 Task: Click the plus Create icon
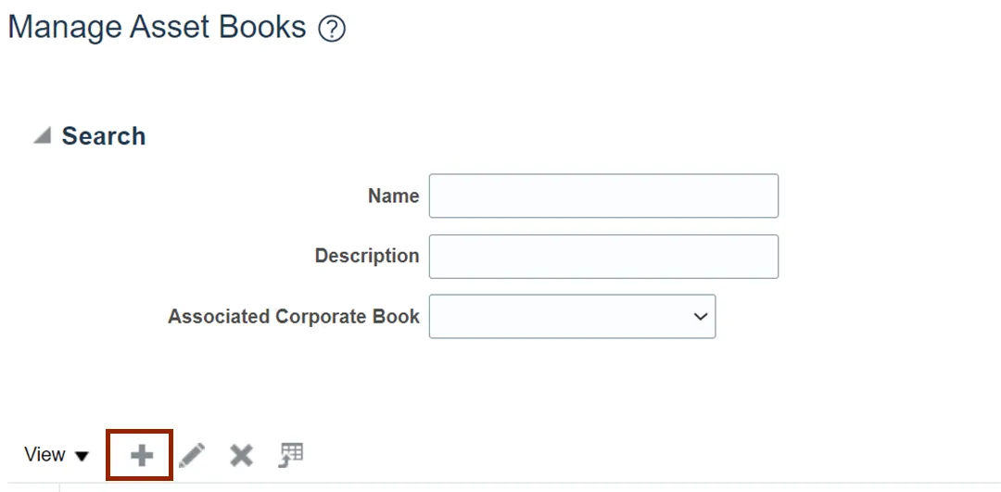142,456
